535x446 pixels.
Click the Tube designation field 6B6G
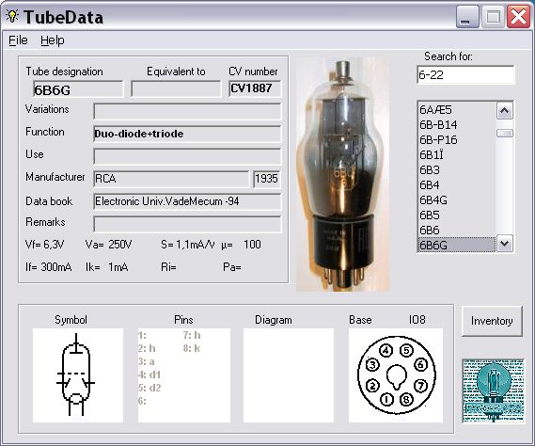pyautogui.click(x=78, y=89)
